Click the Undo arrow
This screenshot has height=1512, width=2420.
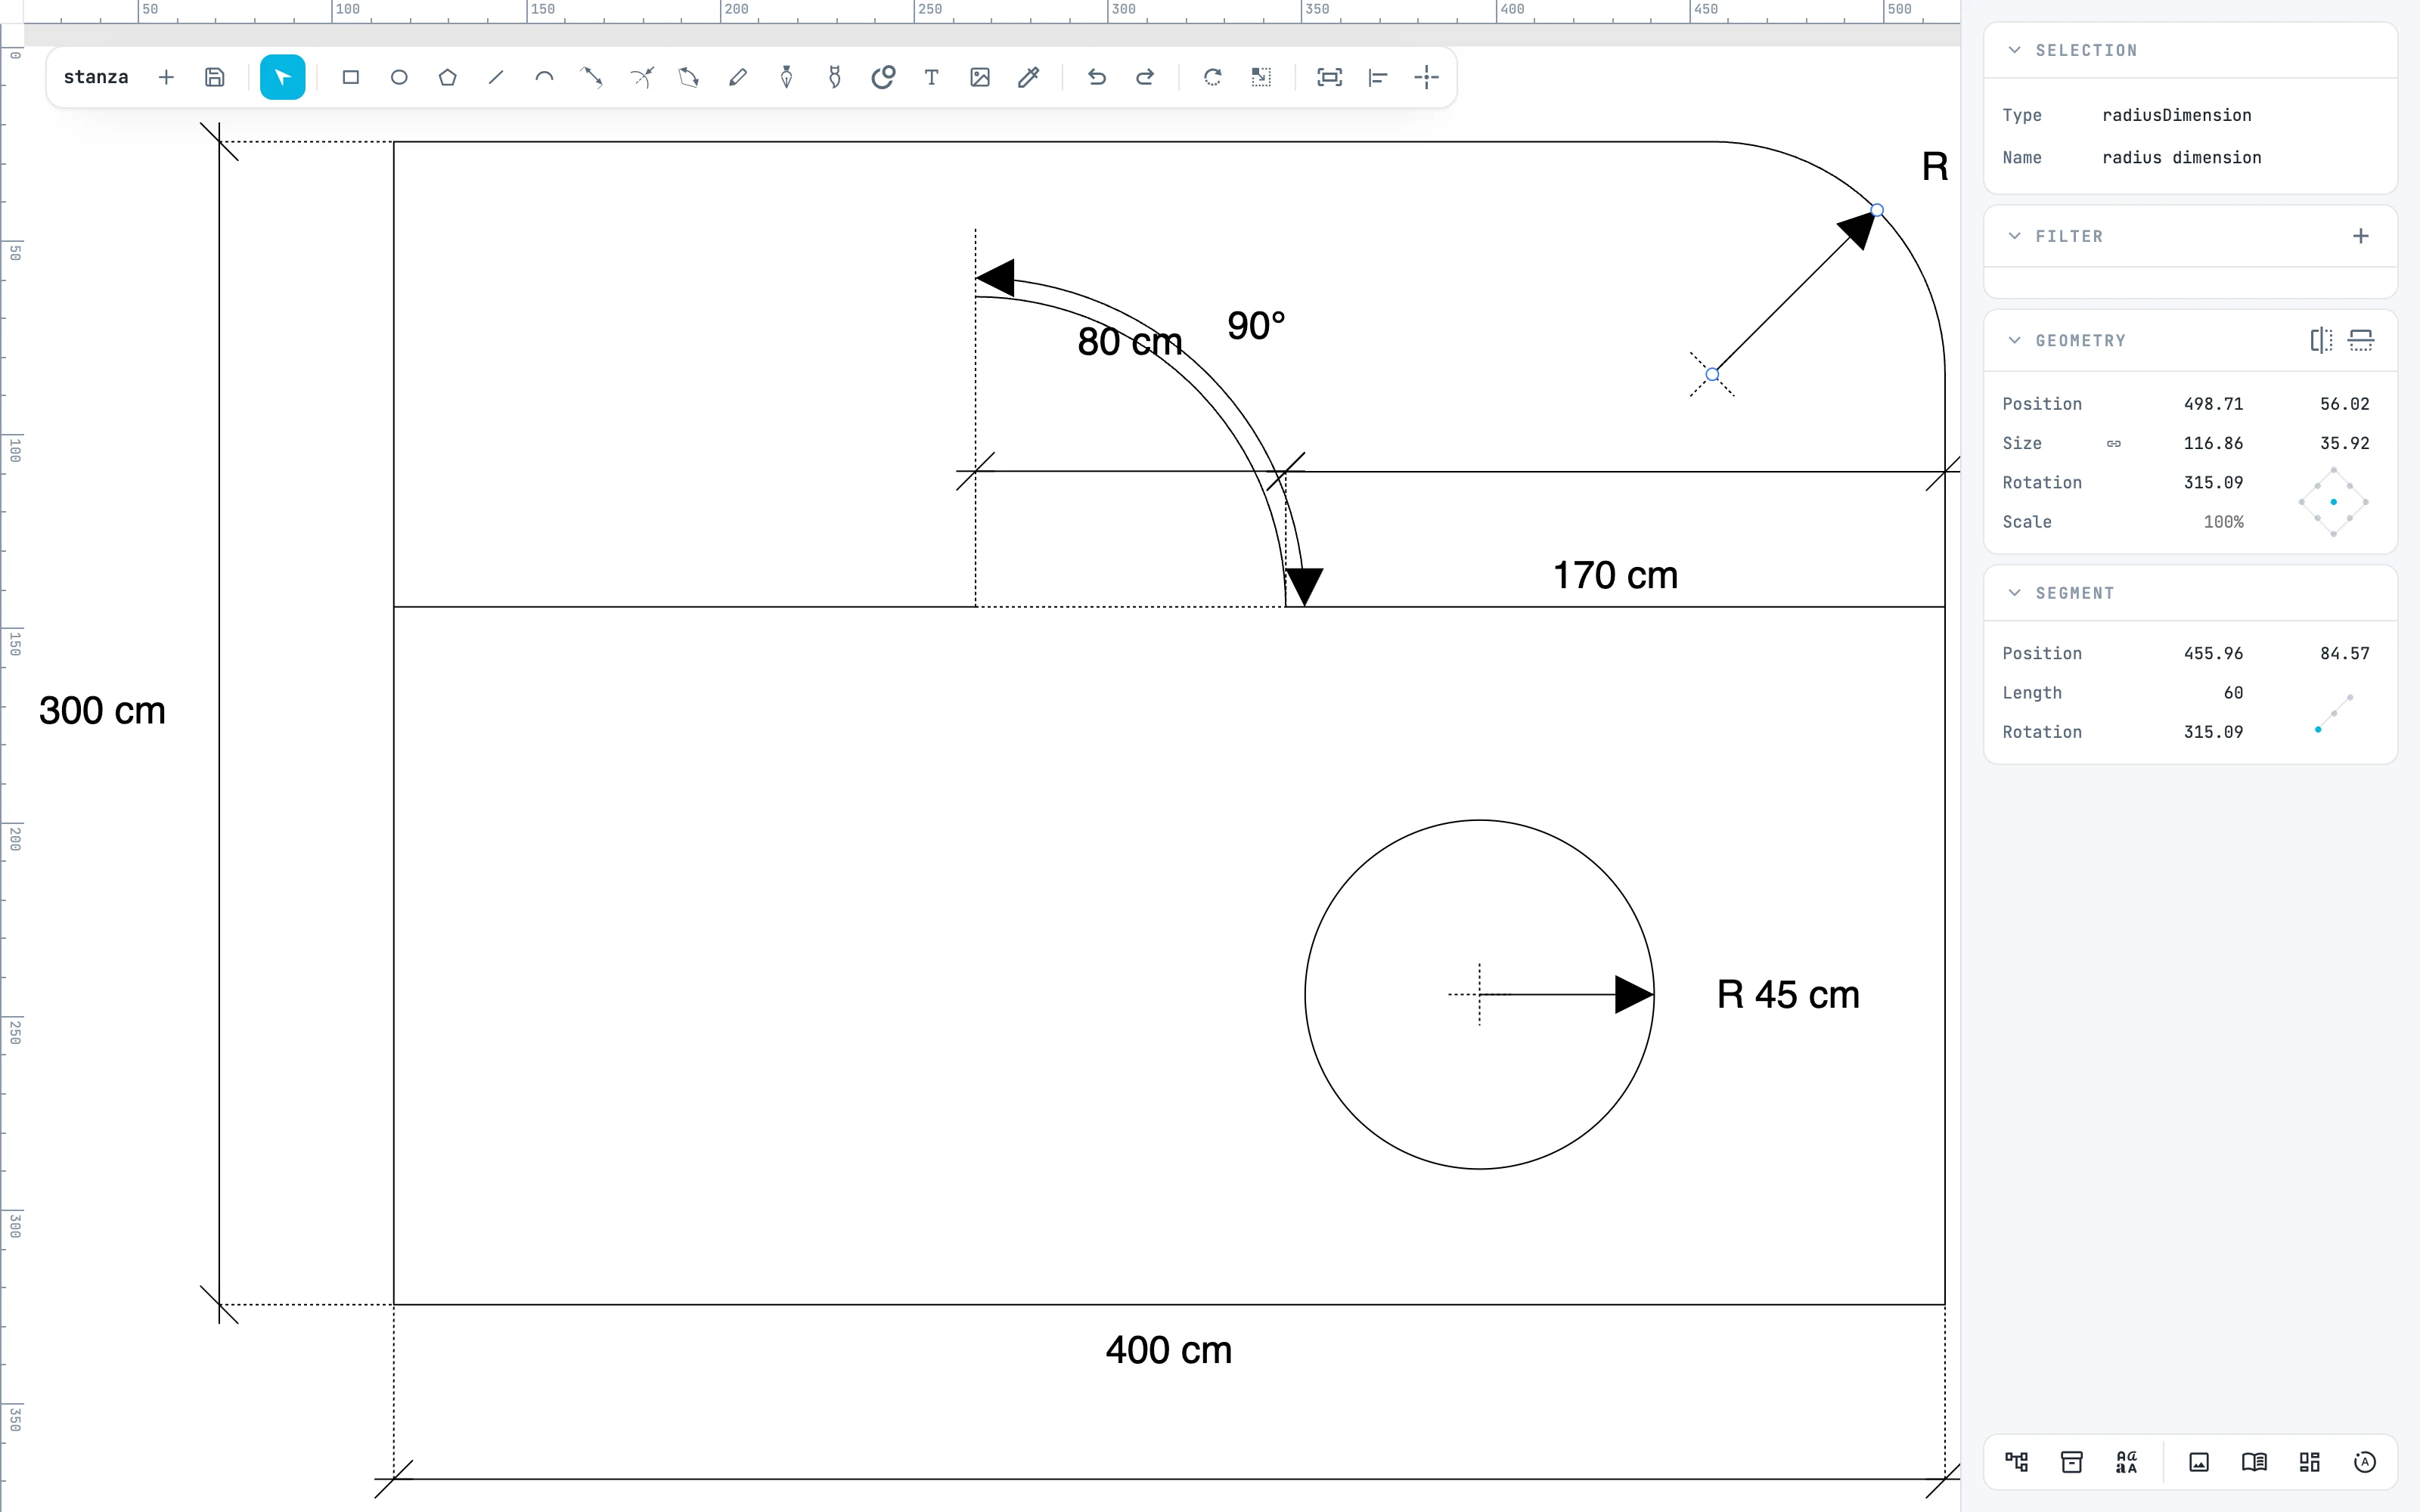coord(1097,77)
